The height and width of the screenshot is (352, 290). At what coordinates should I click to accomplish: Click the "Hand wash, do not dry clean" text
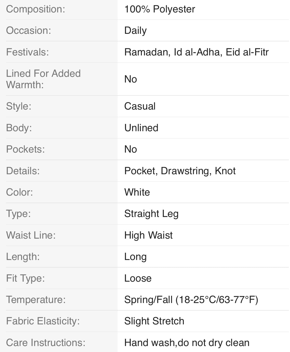point(187,343)
